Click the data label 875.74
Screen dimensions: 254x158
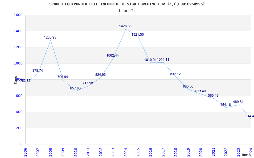pos(37,70)
